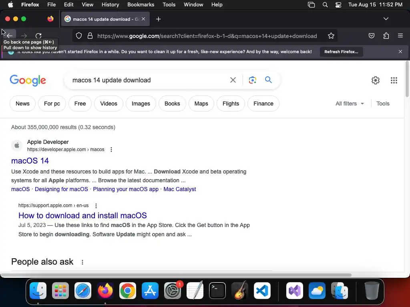The width and height of the screenshot is (410, 307).
Task: Open the Firefox application menu
Action: pos(400,36)
